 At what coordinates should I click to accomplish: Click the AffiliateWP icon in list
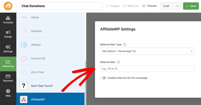24,100
